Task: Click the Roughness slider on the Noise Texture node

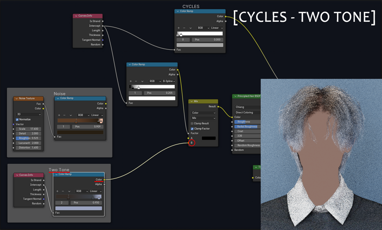Action: (28, 138)
